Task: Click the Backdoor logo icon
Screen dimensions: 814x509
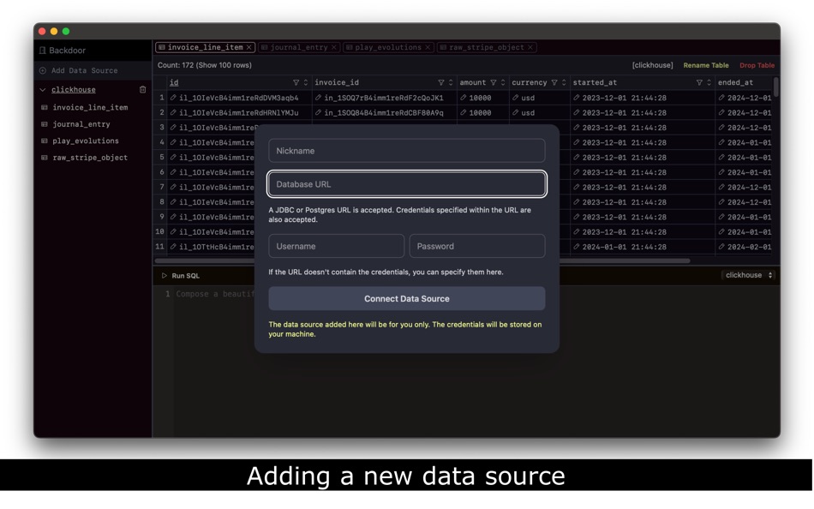Action: click(x=42, y=50)
